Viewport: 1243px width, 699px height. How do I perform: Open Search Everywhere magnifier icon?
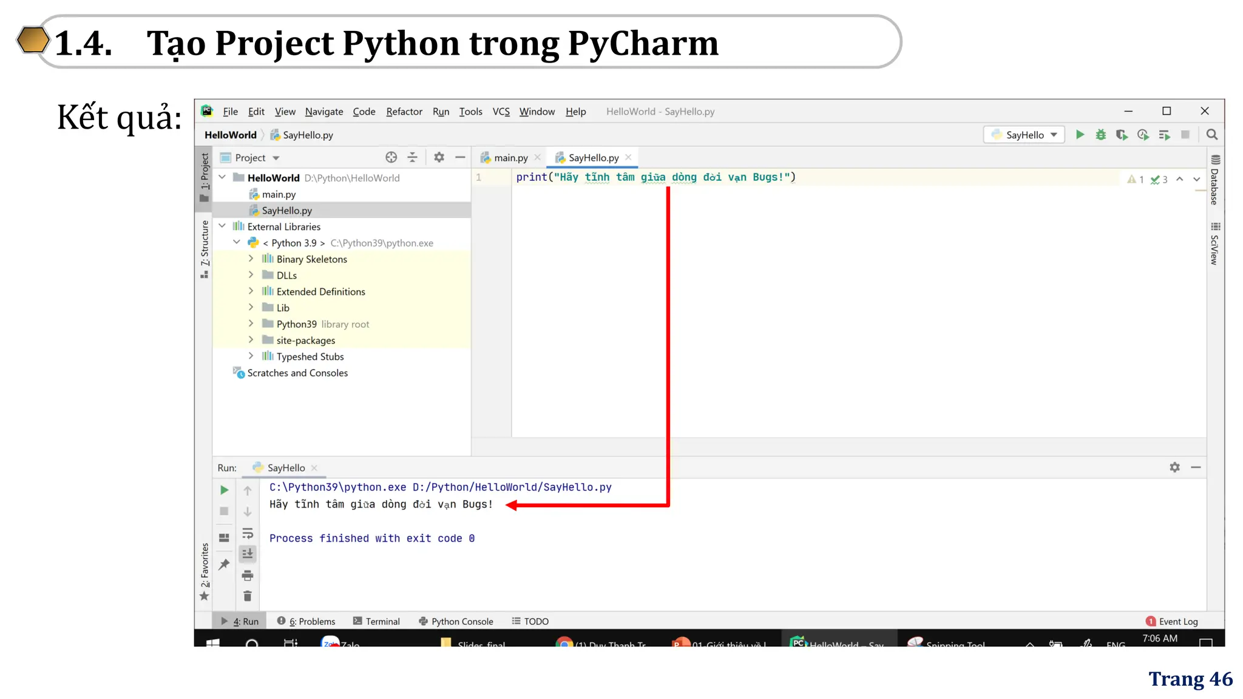(1212, 135)
